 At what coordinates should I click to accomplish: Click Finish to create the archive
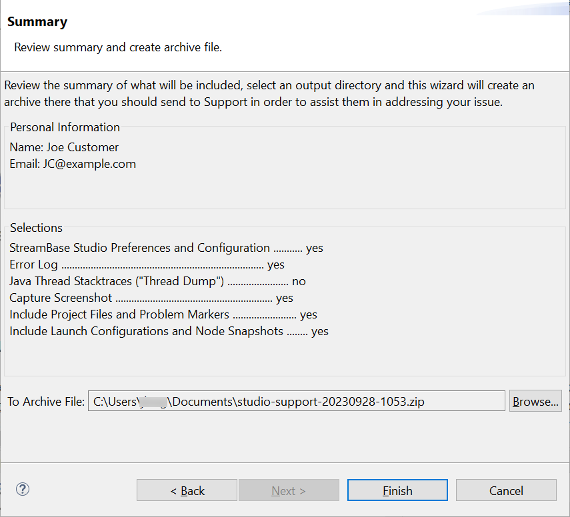coord(397,490)
